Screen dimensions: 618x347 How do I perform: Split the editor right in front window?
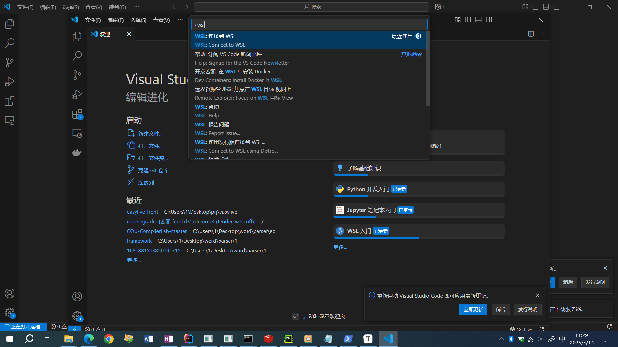point(531,34)
